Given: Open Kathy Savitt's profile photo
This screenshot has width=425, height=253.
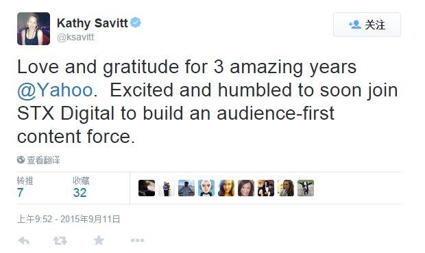Looking at the screenshot, I should [34, 29].
